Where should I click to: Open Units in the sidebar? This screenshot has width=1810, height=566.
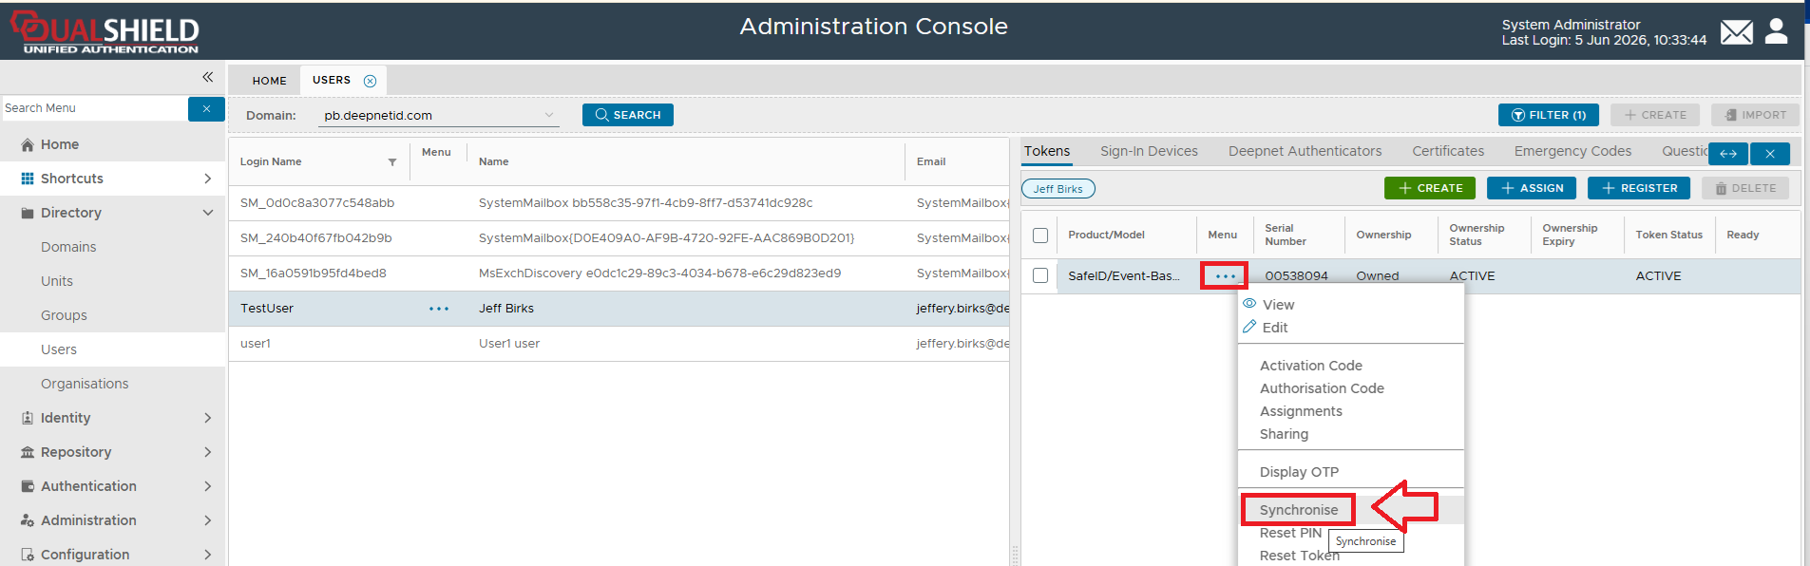tap(57, 281)
